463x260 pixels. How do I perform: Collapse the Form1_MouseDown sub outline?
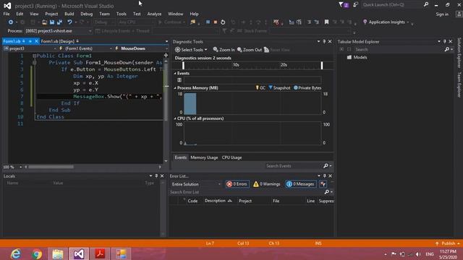coord(34,63)
